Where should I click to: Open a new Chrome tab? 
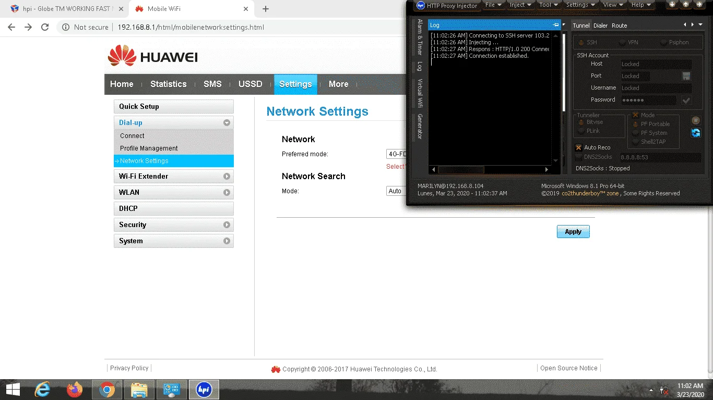click(266, 9)
